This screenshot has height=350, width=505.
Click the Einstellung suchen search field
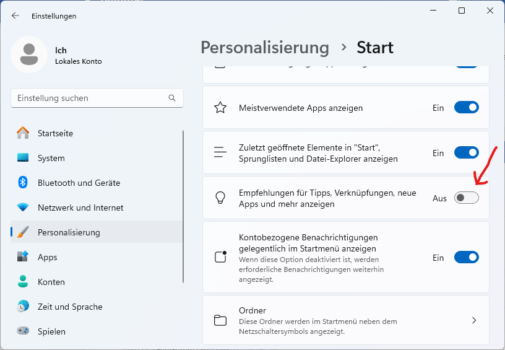tap(90, 98)
